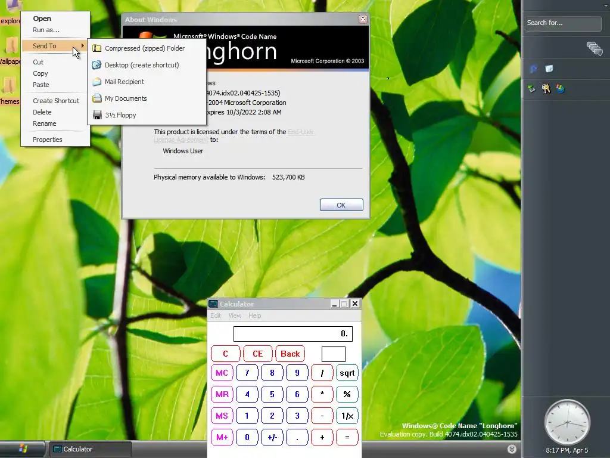Expand the taskbar chevron near the clock
Screen dimensions: 610x458
click(512, 449)
